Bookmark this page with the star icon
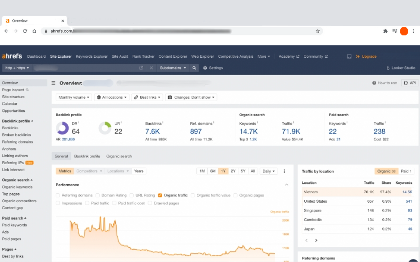 click(x=317, y=31)
